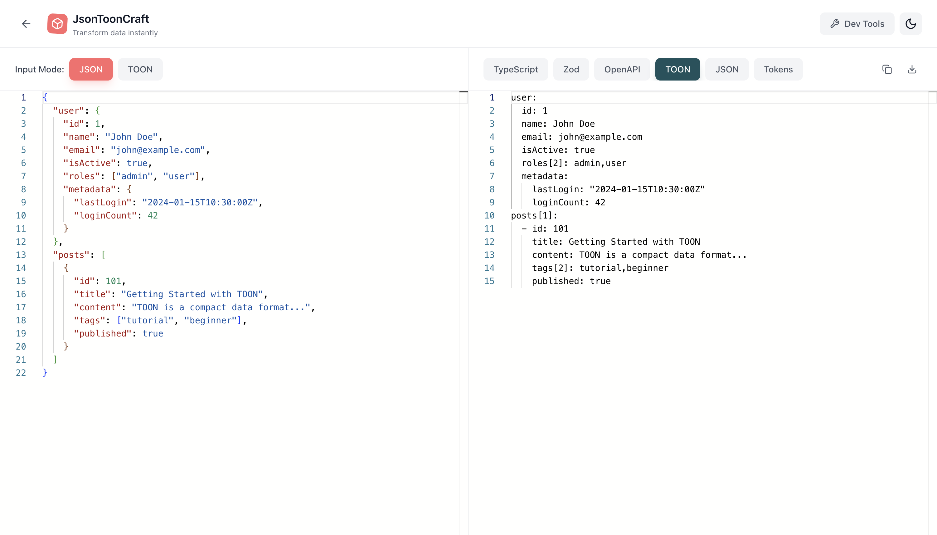
Task: Select the TOON output tab
Action: [677, 69]
